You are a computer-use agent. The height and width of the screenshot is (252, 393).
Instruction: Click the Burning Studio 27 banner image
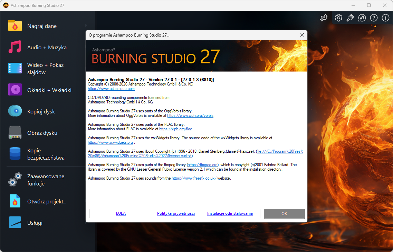196,56
